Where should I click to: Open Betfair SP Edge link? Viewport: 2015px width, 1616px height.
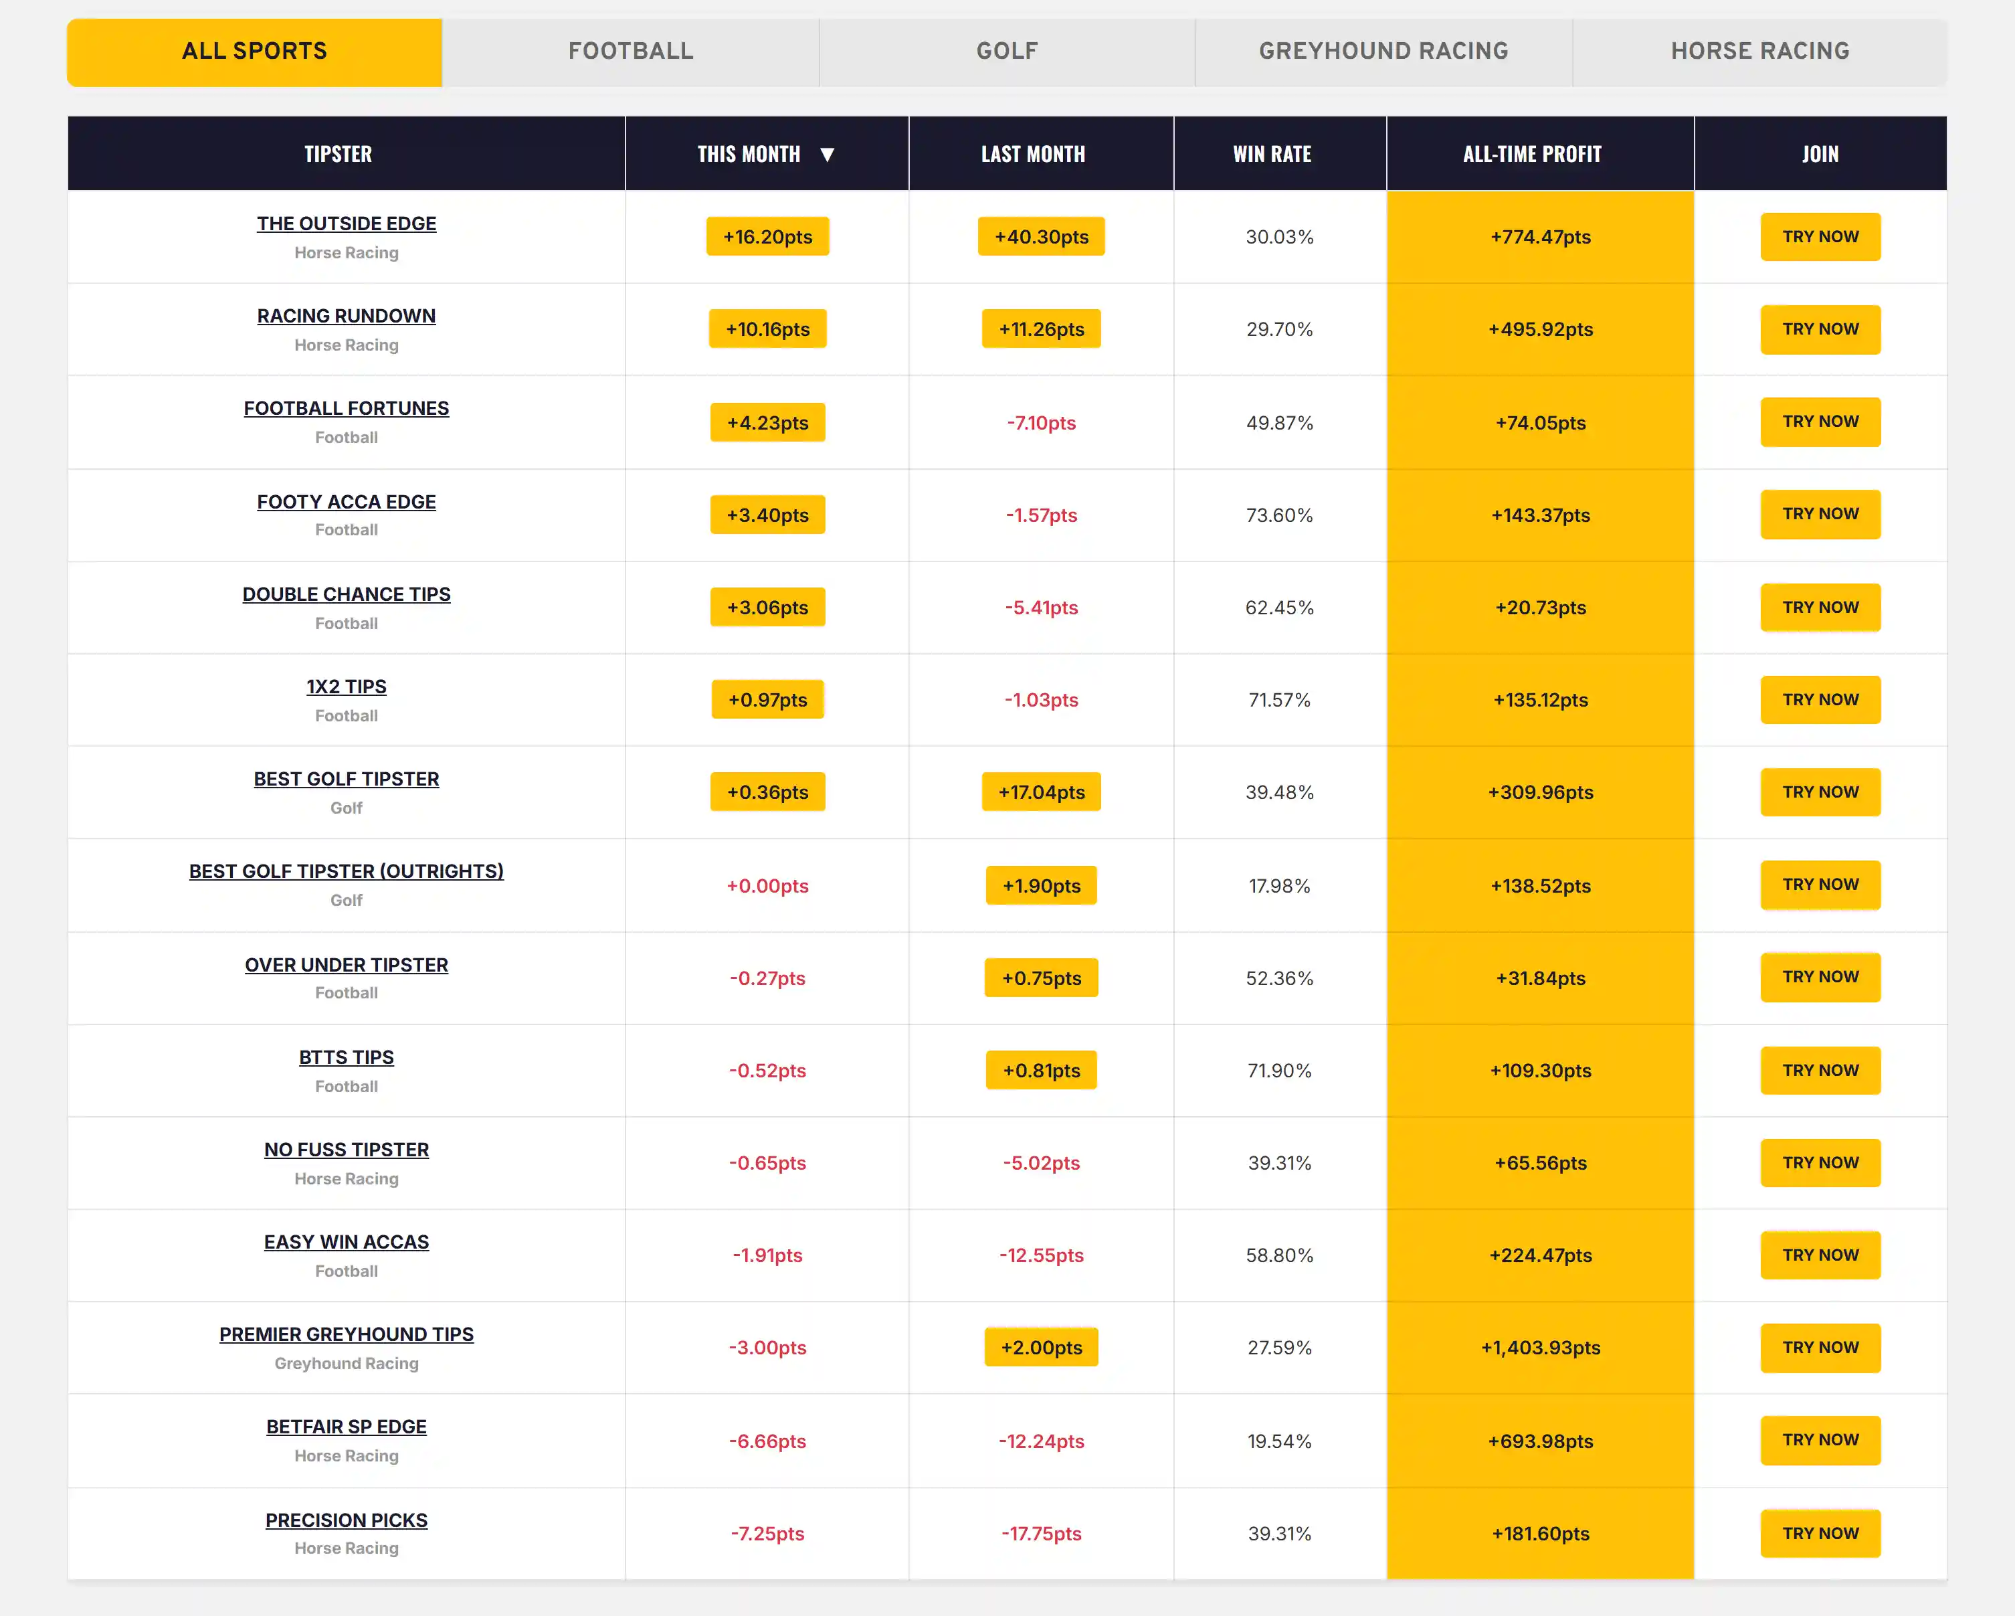pyautogui.click(x=347, y=1428)
